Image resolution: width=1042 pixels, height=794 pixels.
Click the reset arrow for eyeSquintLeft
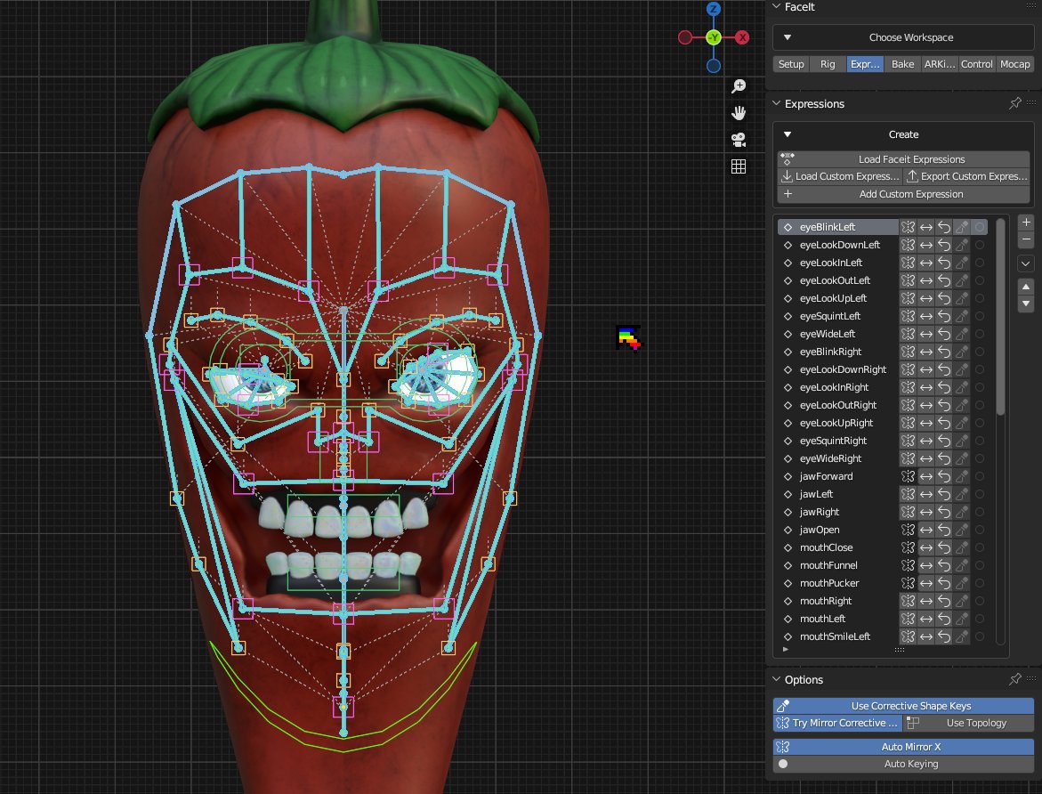943,316
